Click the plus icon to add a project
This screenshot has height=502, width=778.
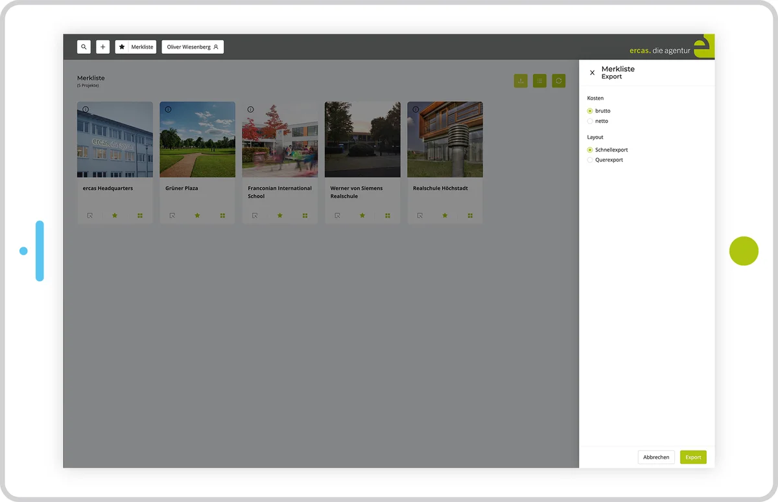point(102,46)
